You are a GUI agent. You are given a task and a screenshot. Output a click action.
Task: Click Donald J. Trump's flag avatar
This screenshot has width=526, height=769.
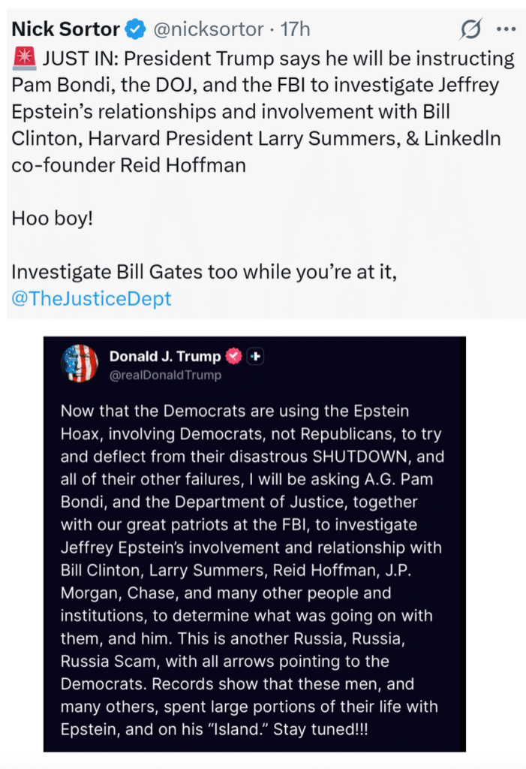80,363
